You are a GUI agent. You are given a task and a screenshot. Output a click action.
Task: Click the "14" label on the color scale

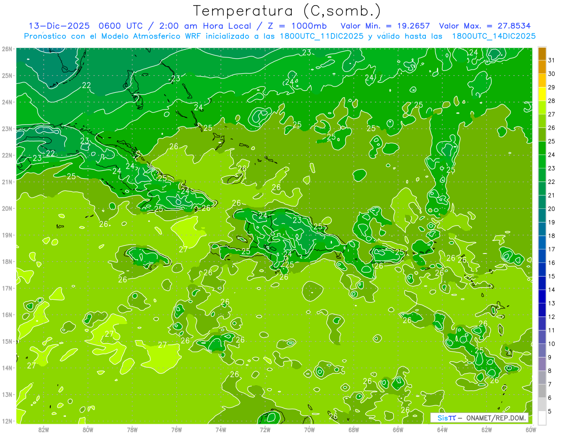(552, 290)
